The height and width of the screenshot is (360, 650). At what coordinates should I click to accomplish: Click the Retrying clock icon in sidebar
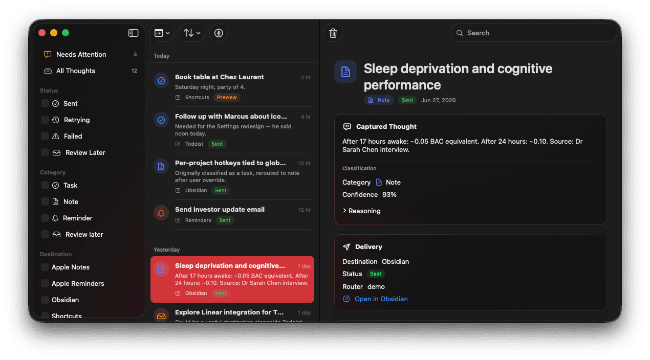55,120
